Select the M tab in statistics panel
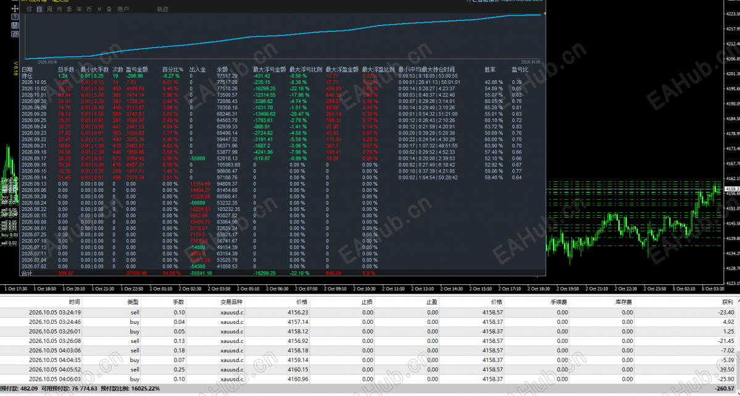 point(99,9)
